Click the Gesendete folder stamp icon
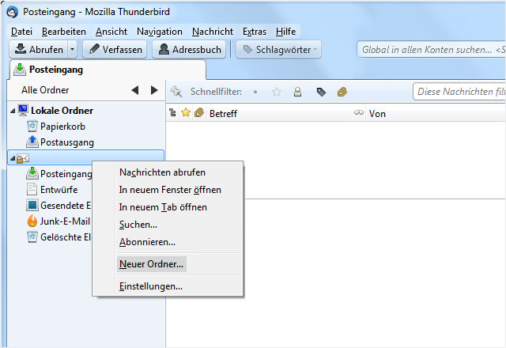 tap(32, 205)
